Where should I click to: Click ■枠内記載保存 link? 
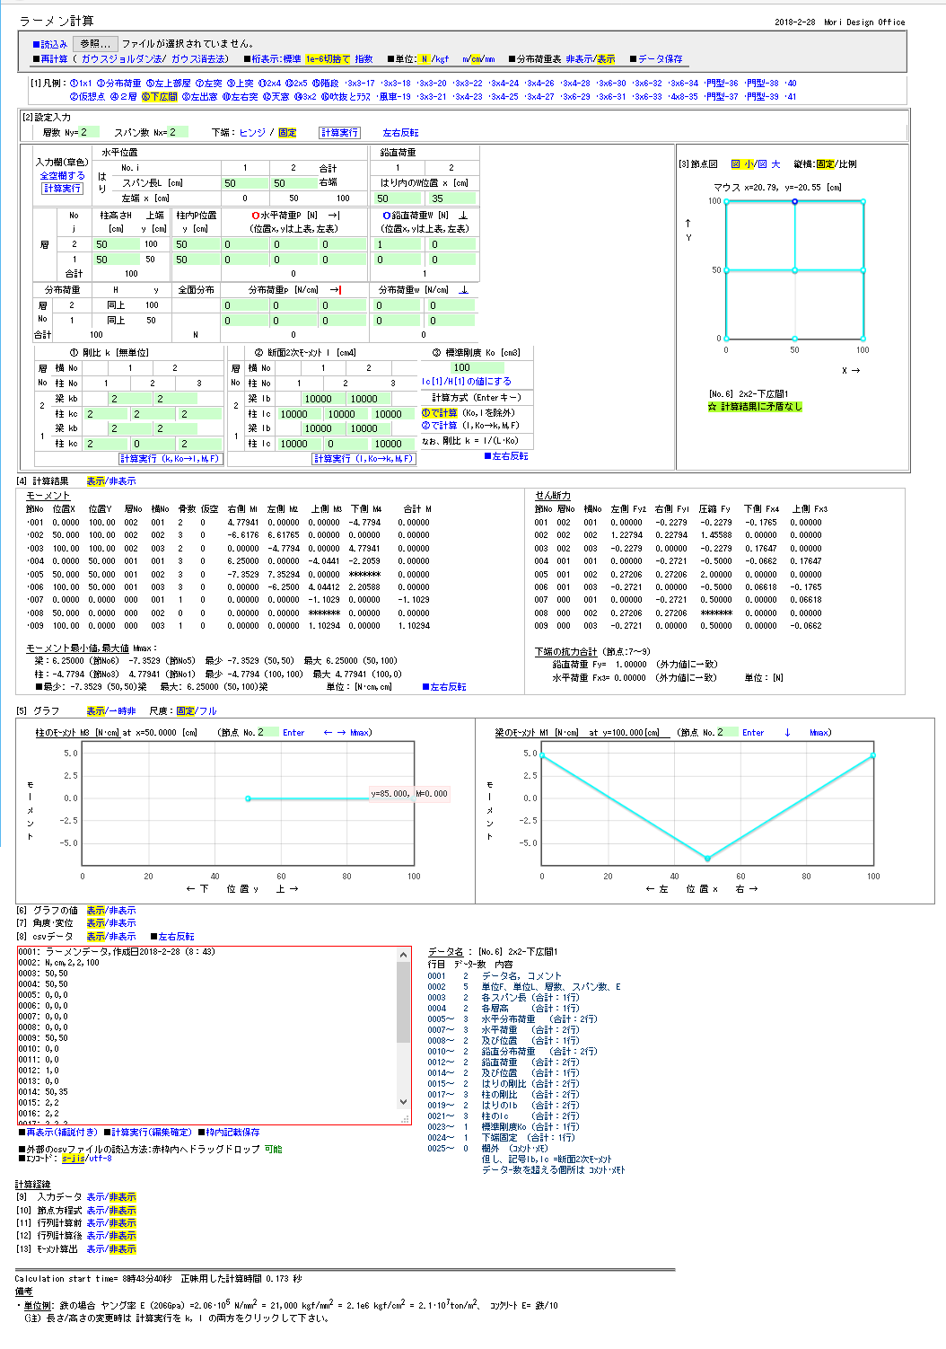(x=229, y=1133)
